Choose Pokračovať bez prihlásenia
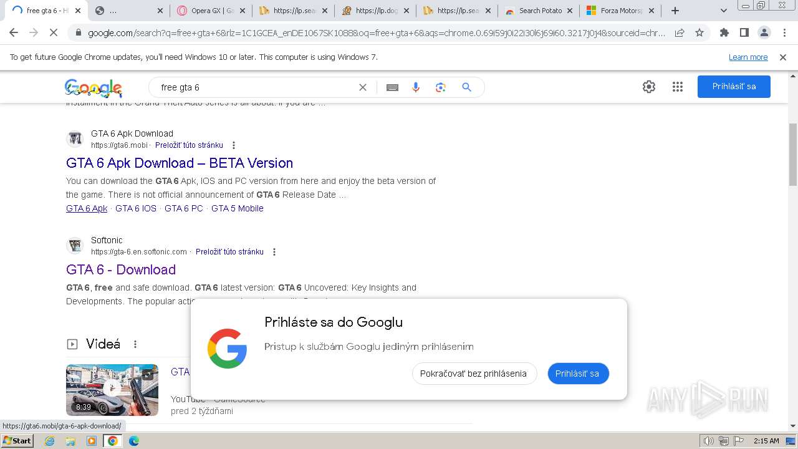The width and height of the screenshot is (798, 449). point(474,374)
